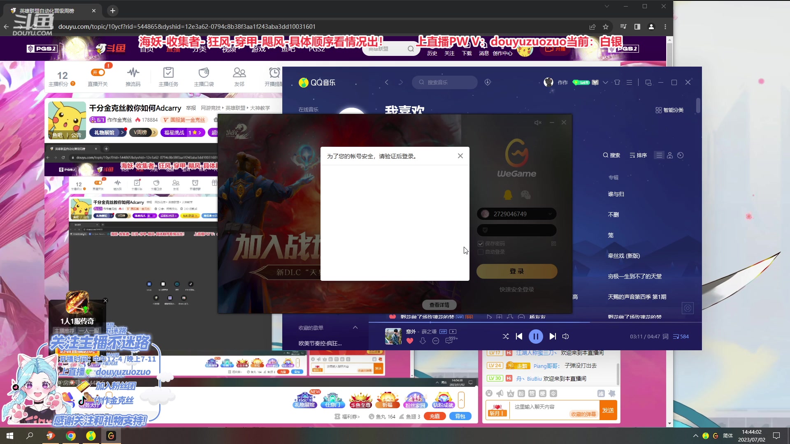
Task: Open the listen-to-identify music icon beside search
Action: (488, 82)
